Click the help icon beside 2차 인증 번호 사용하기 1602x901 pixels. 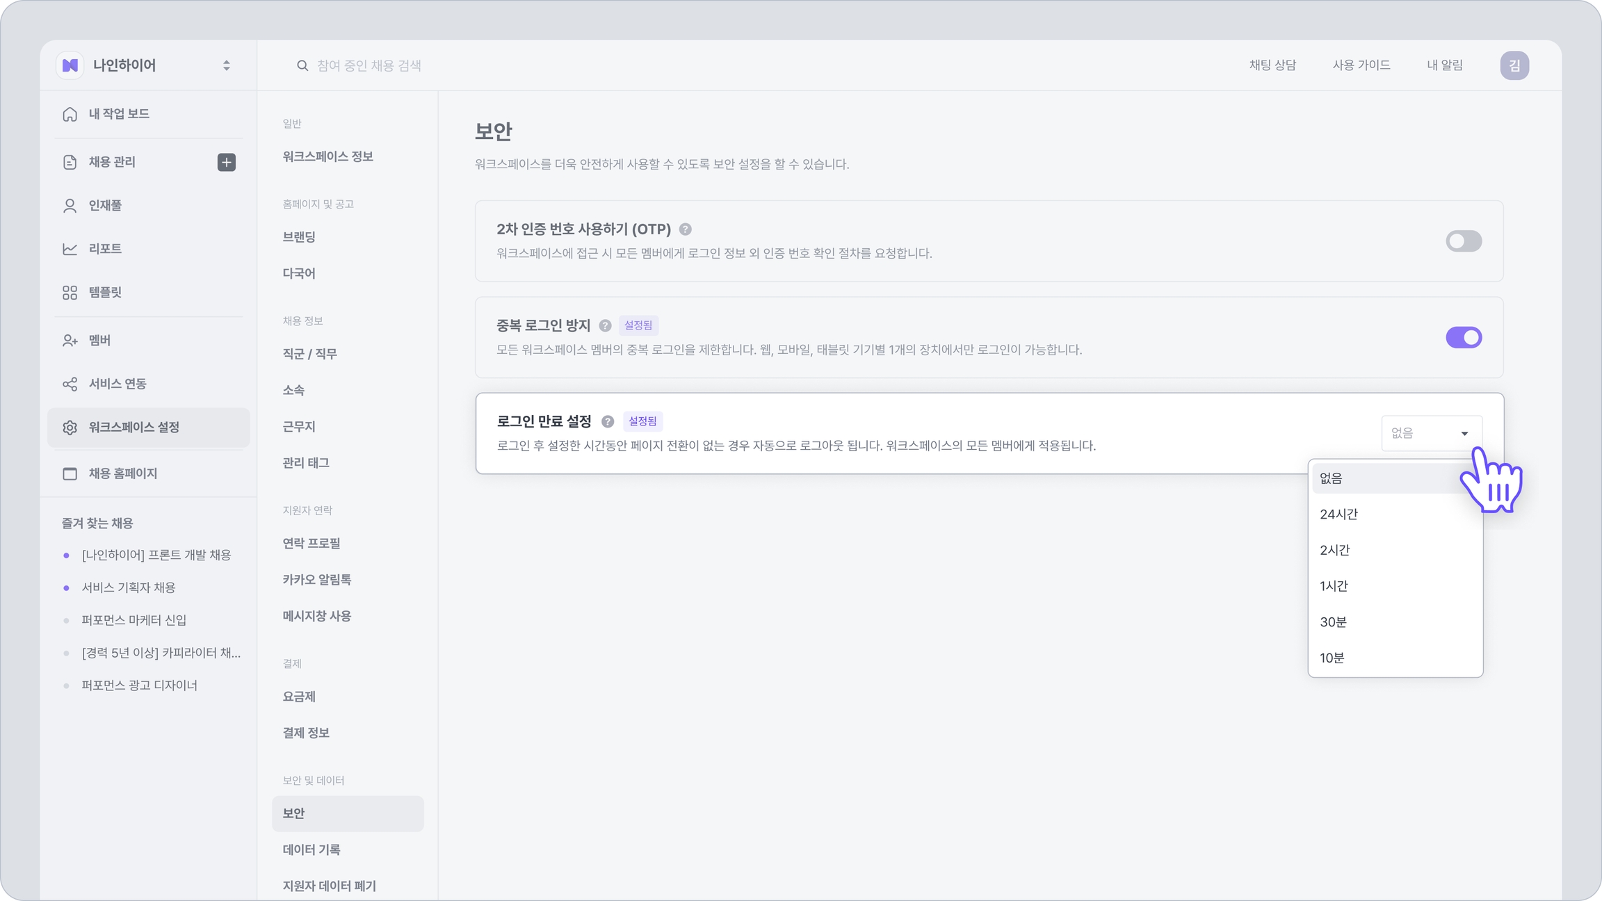click(685, 229)
